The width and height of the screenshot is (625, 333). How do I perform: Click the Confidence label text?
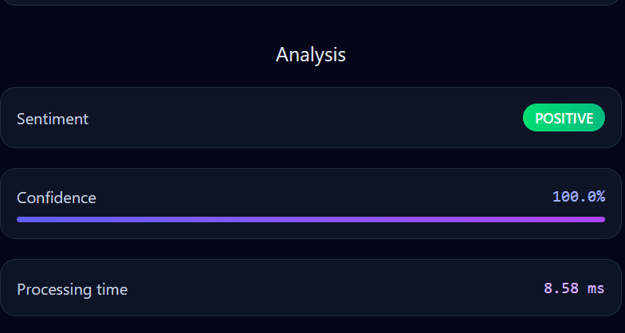tap(57, 198)
